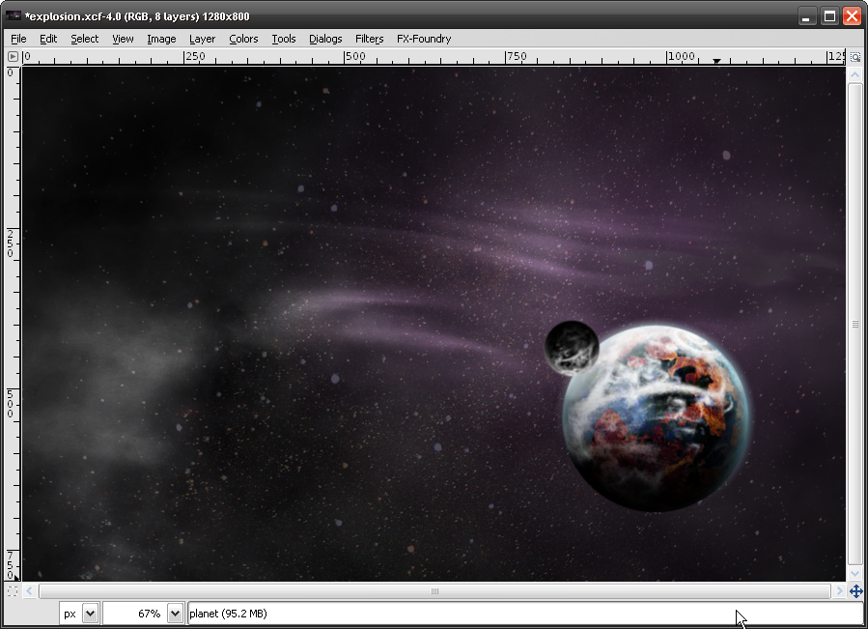Open the Select menu
Image resolution: width=868 pixels, height=629 pixels.
84,39
